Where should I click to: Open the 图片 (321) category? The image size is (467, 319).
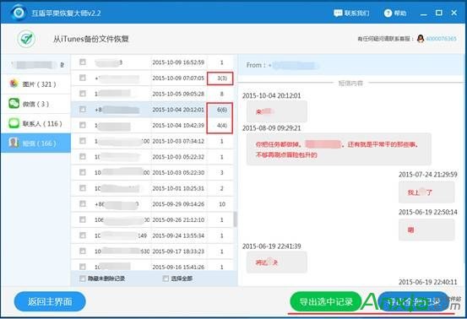pyautogui.click(x=35, y=84)
